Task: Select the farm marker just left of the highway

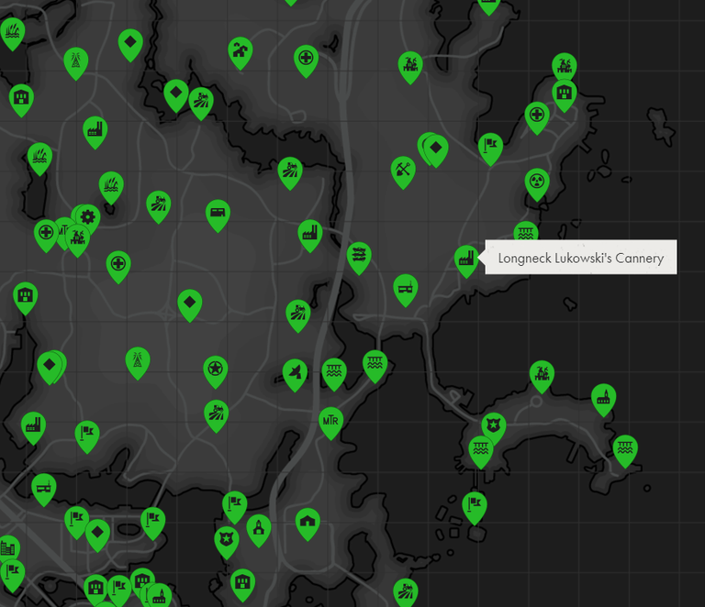Action: [297, 315]
